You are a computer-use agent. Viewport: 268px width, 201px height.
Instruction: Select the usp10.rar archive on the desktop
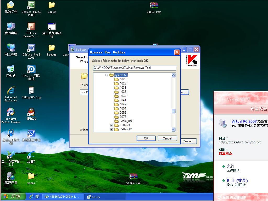[154, 6]
